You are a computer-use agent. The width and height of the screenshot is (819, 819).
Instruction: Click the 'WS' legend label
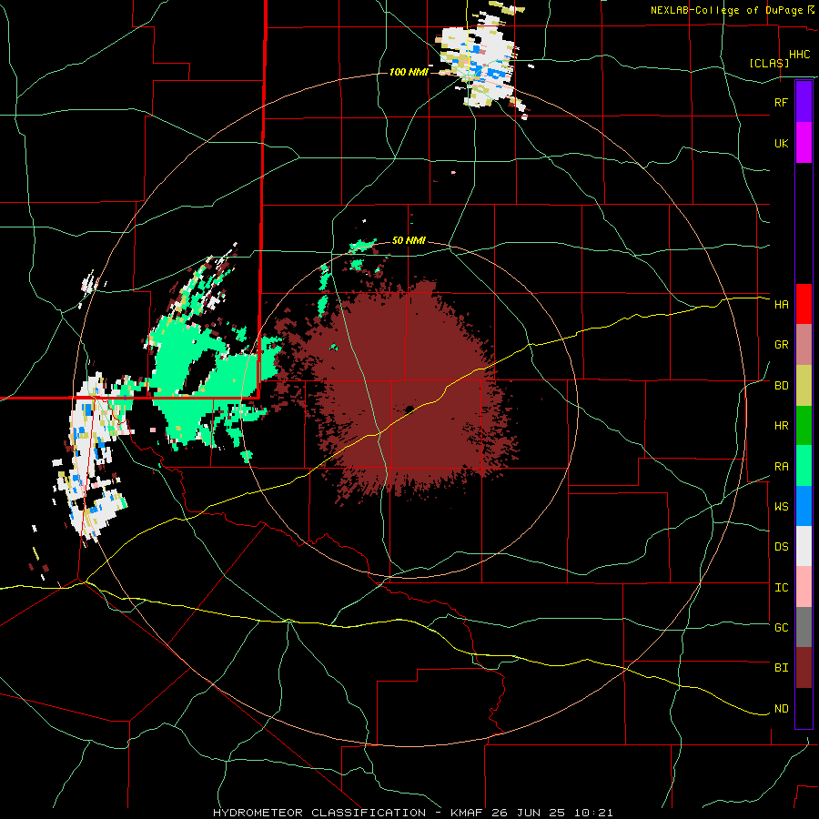(x=781, y=507)
